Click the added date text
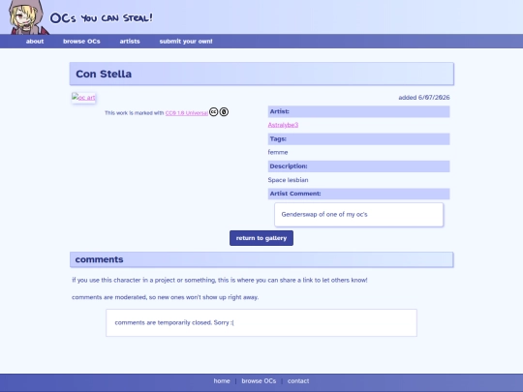This screenshot has height=392, width=523. [424, 98]
